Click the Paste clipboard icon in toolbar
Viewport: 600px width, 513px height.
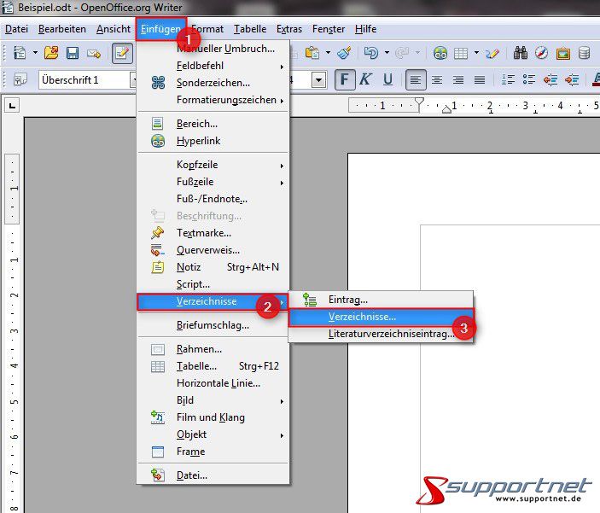point(312,53)
